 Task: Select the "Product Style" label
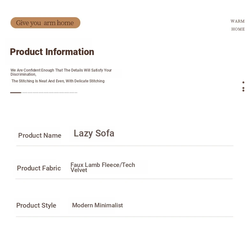(x=36, y=205)
